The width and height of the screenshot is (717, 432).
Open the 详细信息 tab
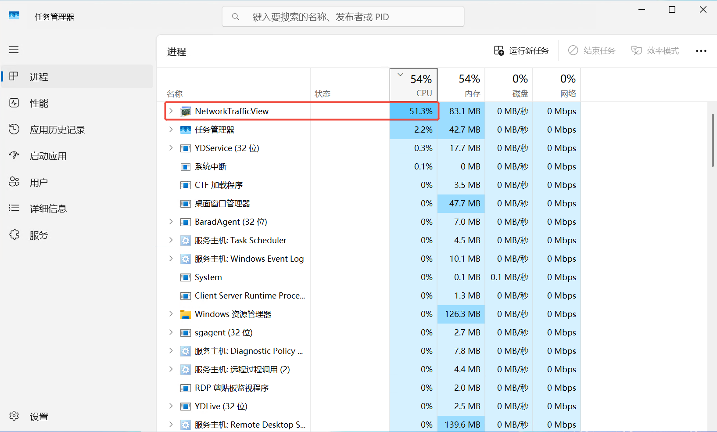point(77,209)
